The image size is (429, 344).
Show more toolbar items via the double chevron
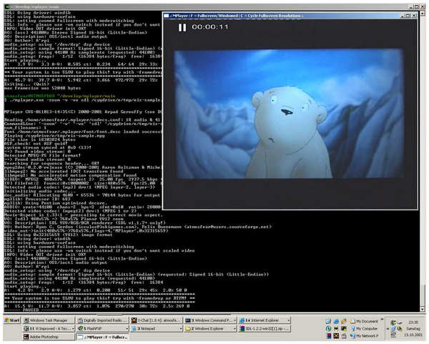pyautogui.click(x=382, y=320)
